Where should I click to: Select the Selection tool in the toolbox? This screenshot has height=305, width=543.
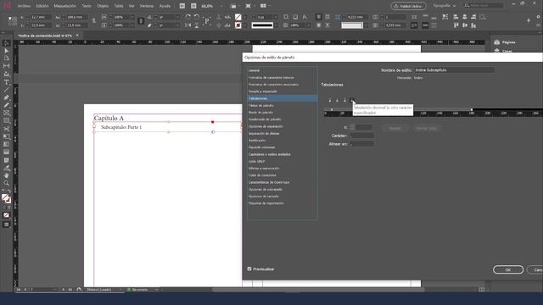[6, 43]
